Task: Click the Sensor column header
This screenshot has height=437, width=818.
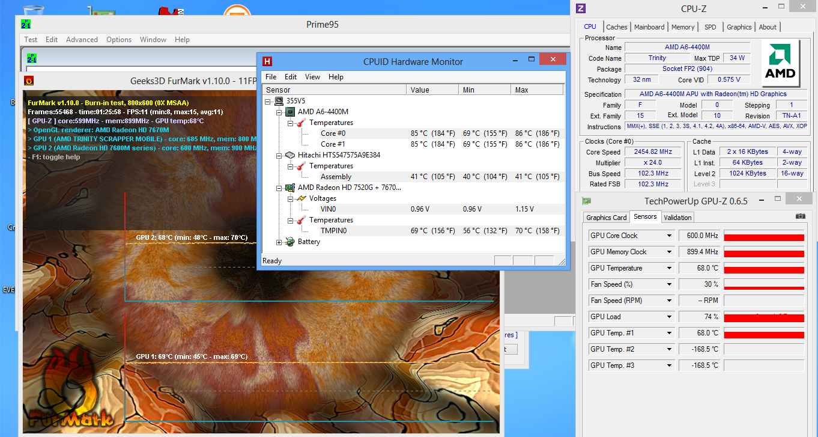Action: [335, 90]
